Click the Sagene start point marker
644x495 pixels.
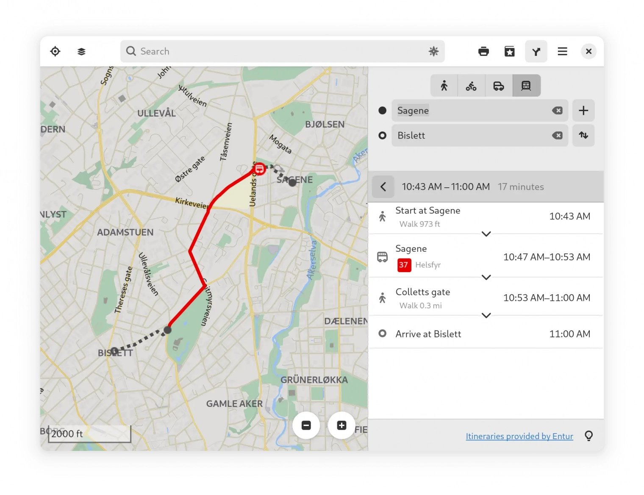point(292,183)
